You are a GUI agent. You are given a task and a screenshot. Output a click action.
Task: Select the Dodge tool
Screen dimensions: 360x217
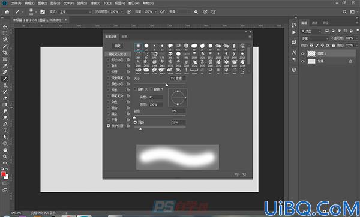[x=5, y=117]
